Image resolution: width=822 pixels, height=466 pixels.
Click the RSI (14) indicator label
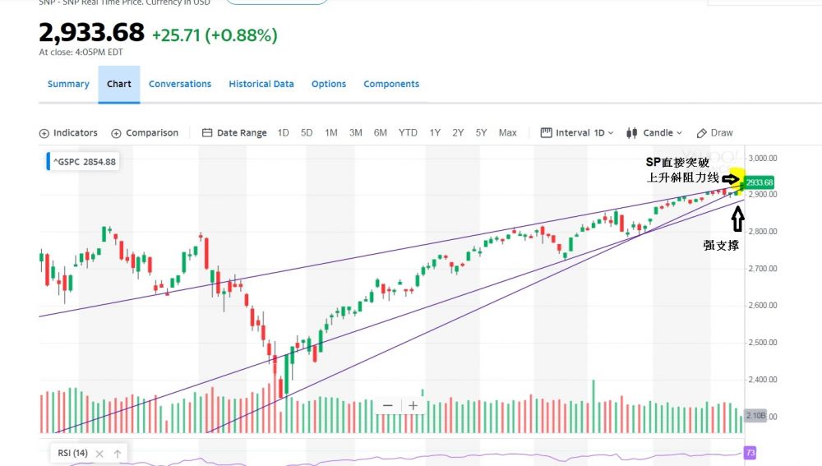click(73, 454)
